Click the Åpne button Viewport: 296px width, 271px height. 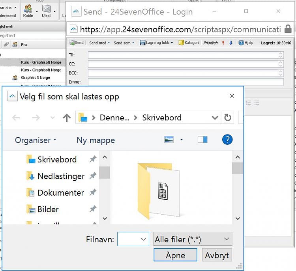(175, 255)
